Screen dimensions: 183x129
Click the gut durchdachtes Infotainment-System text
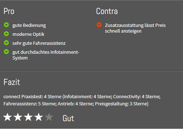pyautogui.click(x=46, y=55)
